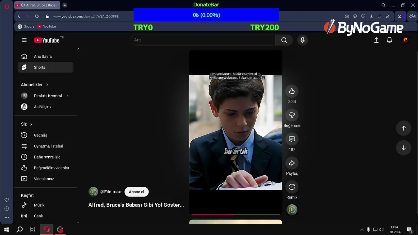Select Shorts in the sidebar
This screenshot has width=418, height=235.
(x=45, y=67)
